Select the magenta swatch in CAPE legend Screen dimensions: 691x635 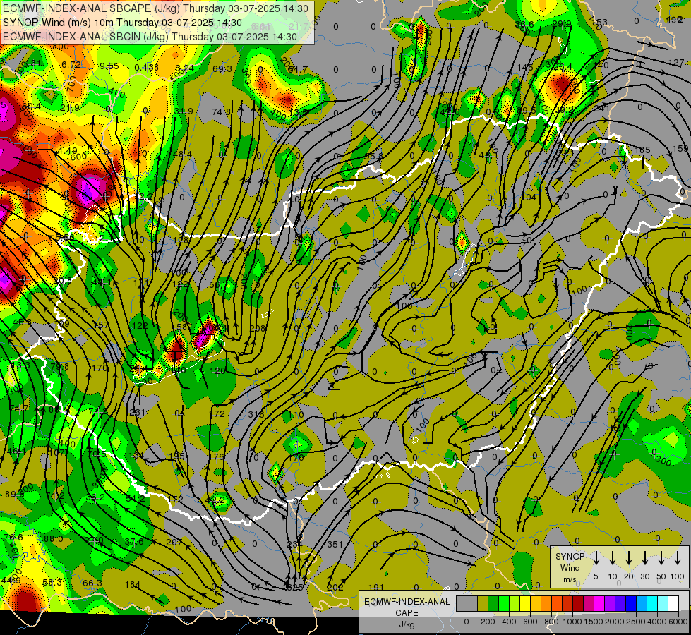(x=599, y=604)
